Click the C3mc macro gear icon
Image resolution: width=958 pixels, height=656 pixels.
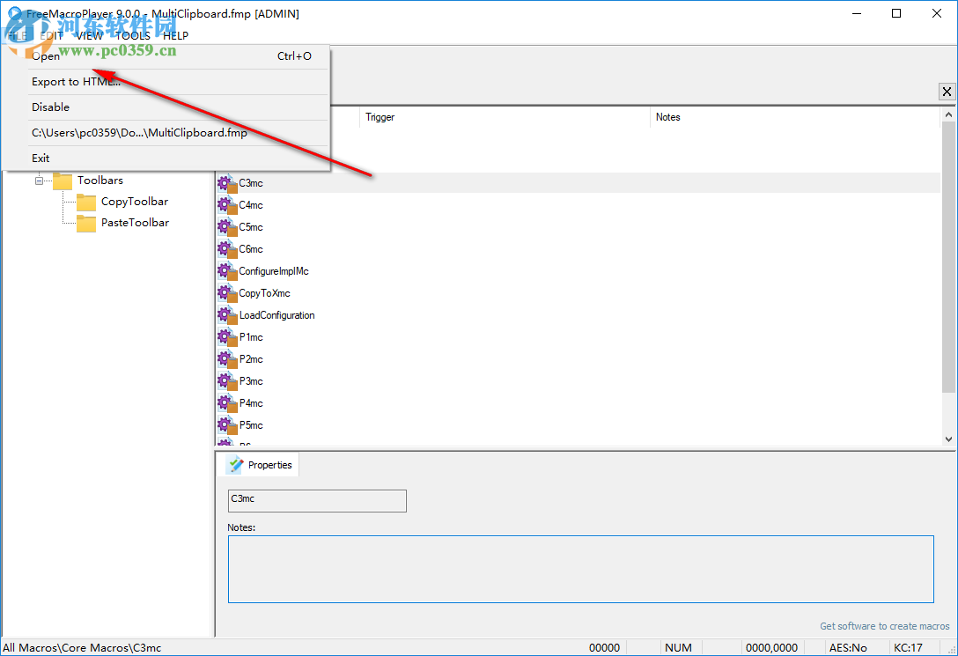227,183
